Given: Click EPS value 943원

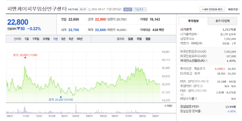Looking at the screenshot, I should [232, 82].
